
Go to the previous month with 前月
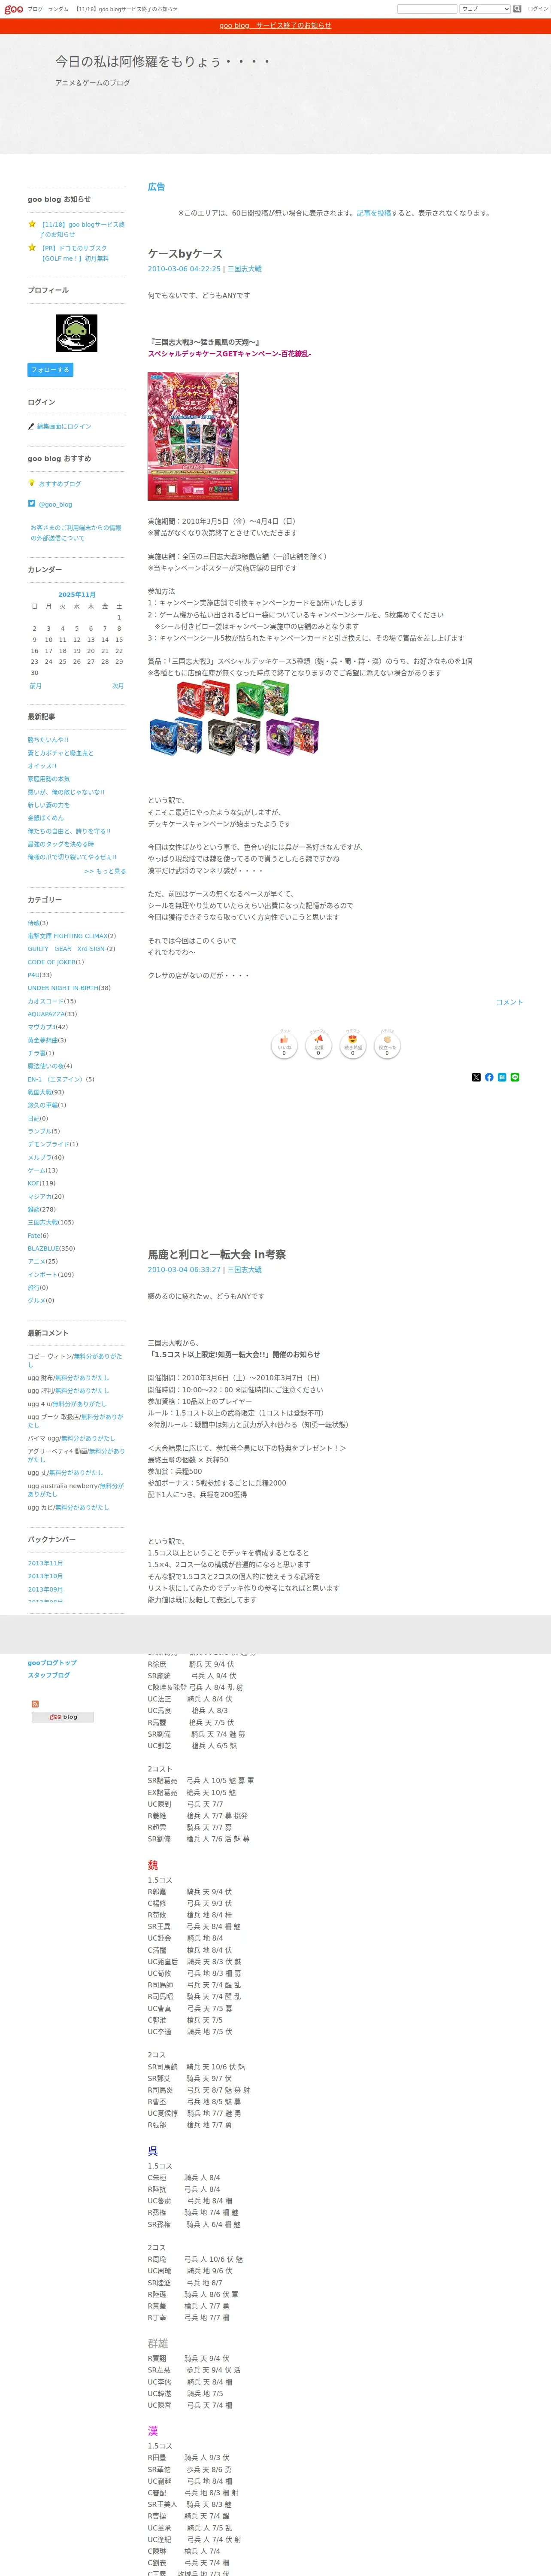[x=36, y=686]
